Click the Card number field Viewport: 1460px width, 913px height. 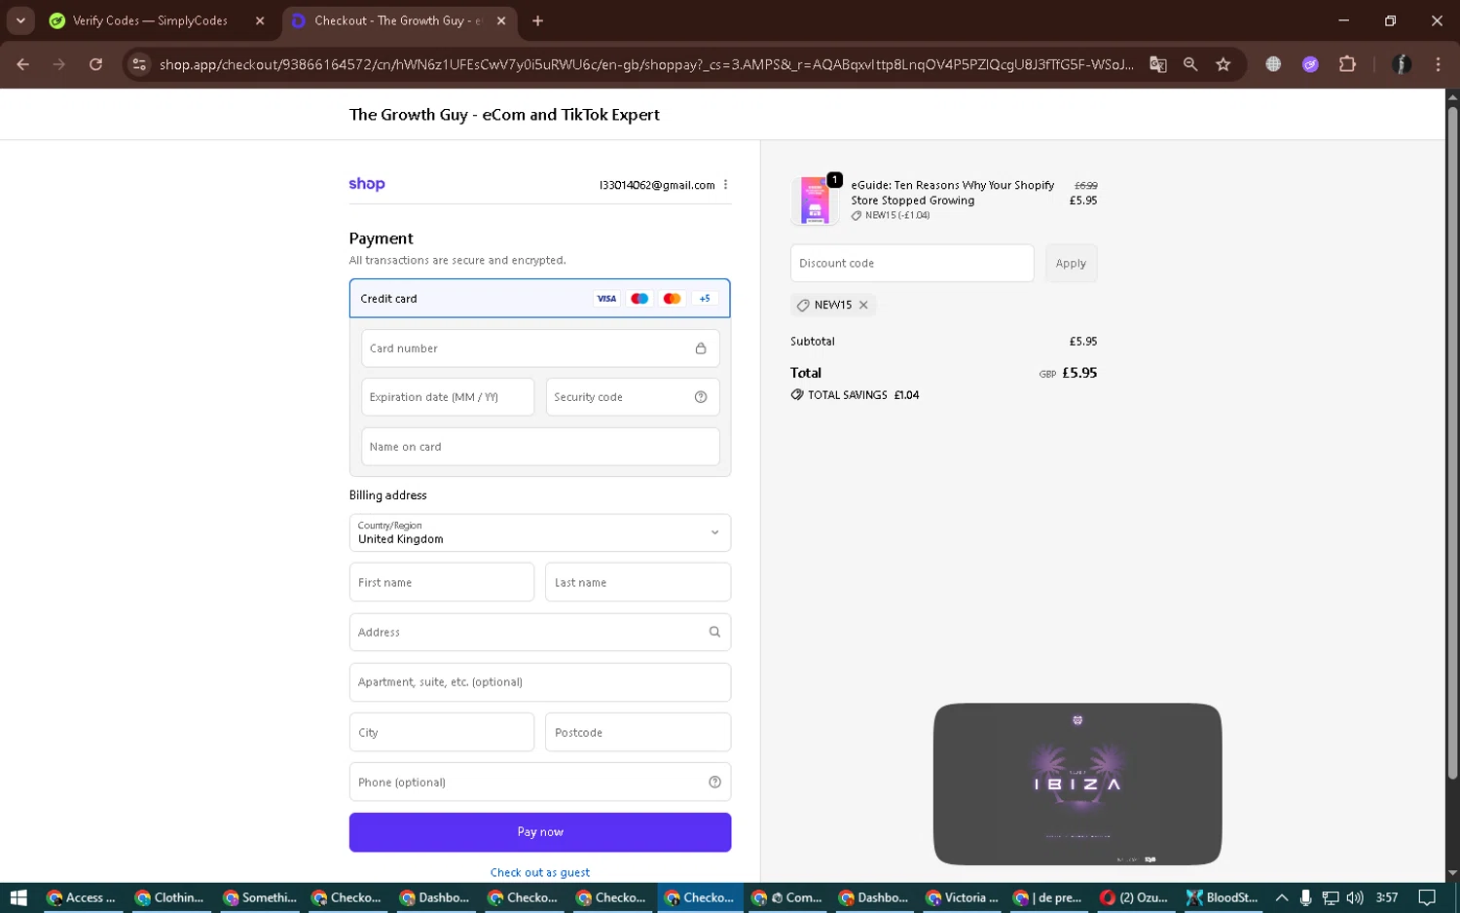click(x=540, y=348)
